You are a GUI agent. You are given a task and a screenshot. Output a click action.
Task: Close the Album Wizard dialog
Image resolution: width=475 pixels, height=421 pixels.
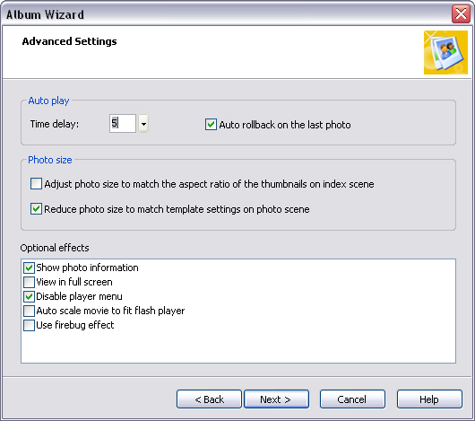coord(461,14)
